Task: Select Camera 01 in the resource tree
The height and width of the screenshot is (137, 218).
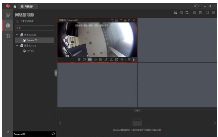Action: click(32, 40)
